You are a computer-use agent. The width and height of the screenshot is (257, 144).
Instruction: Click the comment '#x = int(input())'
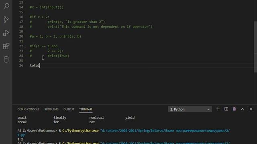[x=47, y=7]
